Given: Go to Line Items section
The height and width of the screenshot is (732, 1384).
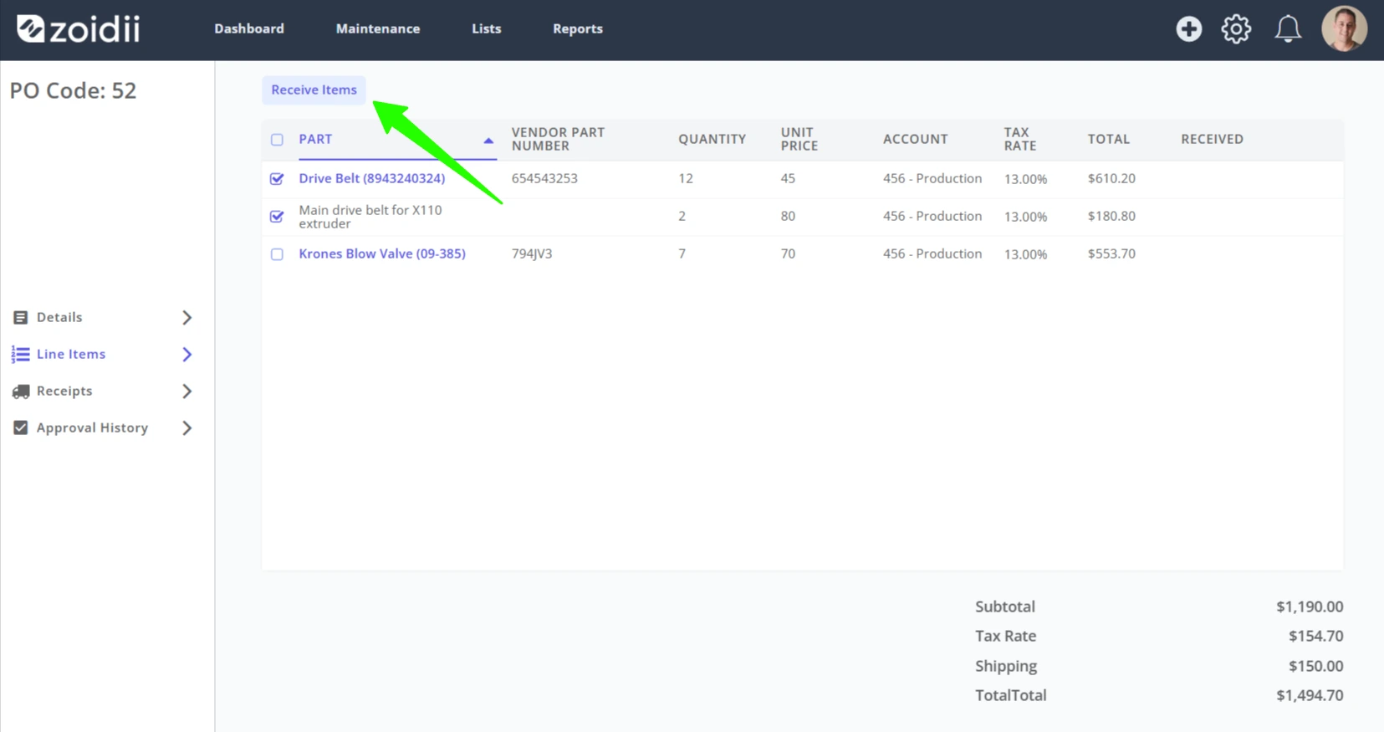Looking at the screenshot, I should click(x=71, y=354).
